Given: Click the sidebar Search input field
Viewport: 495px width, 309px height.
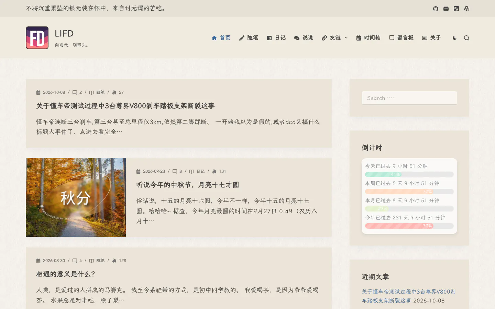Looking at the screenshot, I should click(409, 98).
